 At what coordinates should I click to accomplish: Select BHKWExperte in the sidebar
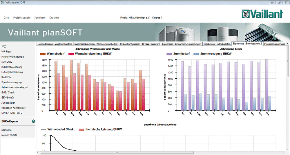click(10, 122)
